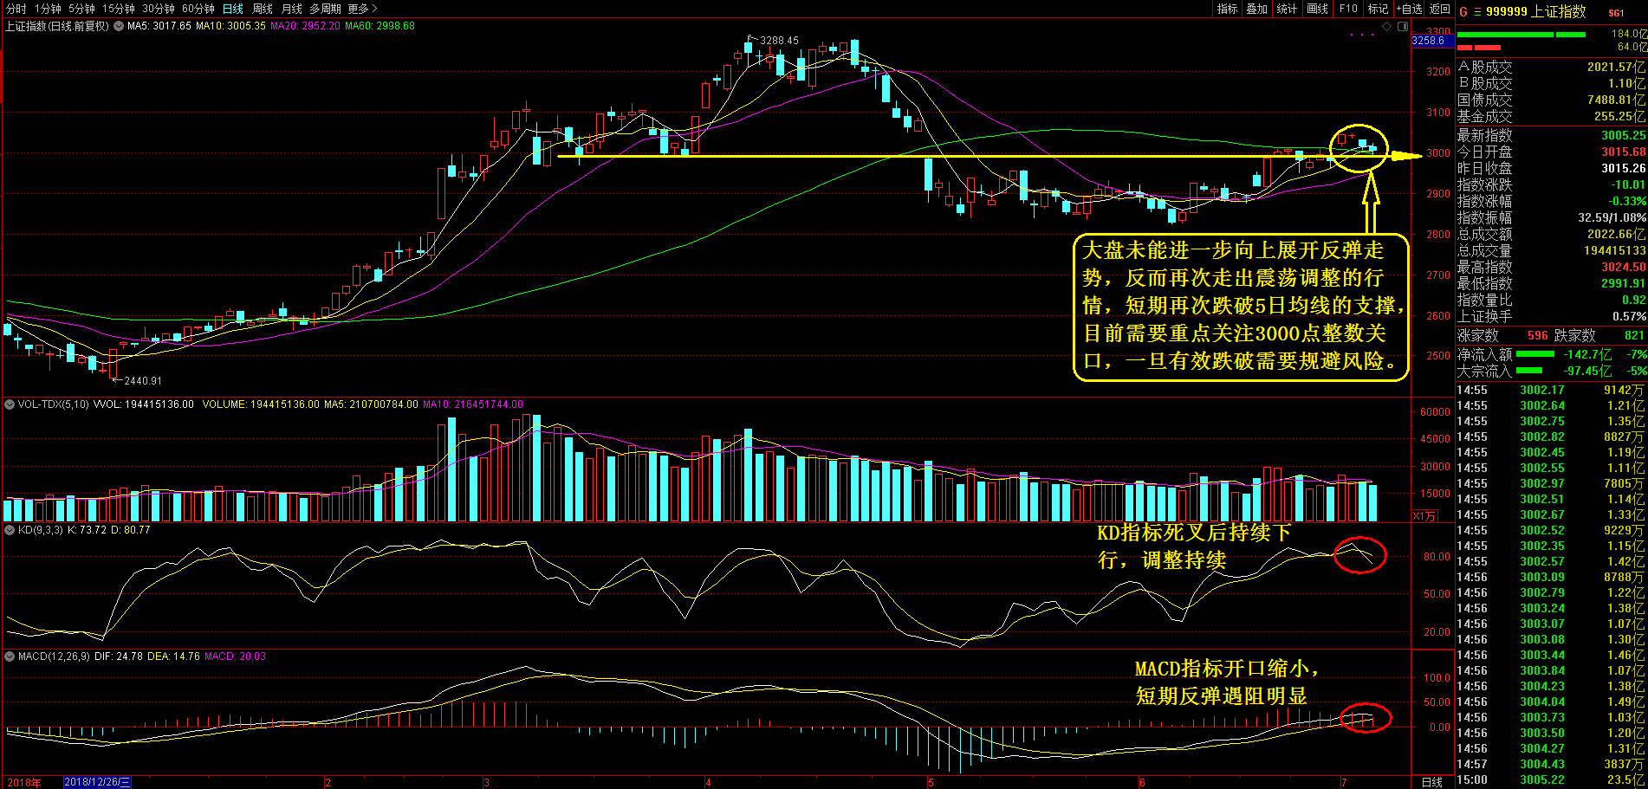Viewport: 1648px width, 789px height.
Task: Toggle the side panel icon atop main chart
Action: (x=1402, y=27)
